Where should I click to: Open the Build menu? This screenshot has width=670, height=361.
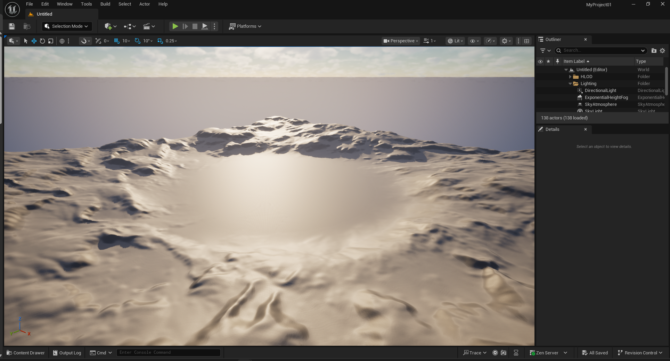[x=105, y=4]
